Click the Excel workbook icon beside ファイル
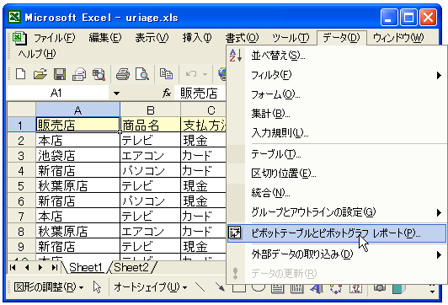The width and height of the screenshot is (448, 305). pos(19,38)
